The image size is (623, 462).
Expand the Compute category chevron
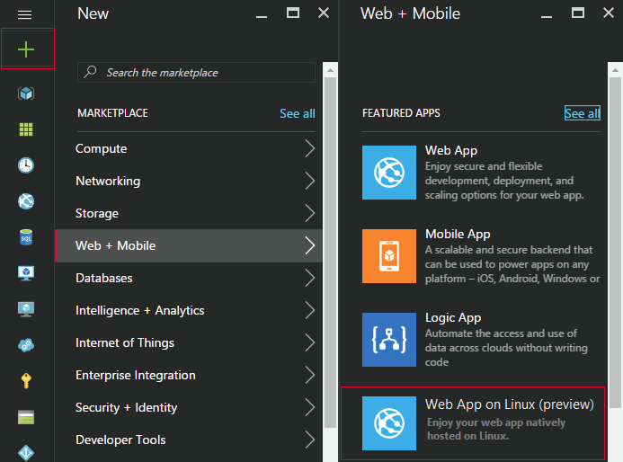pos(310,148)
